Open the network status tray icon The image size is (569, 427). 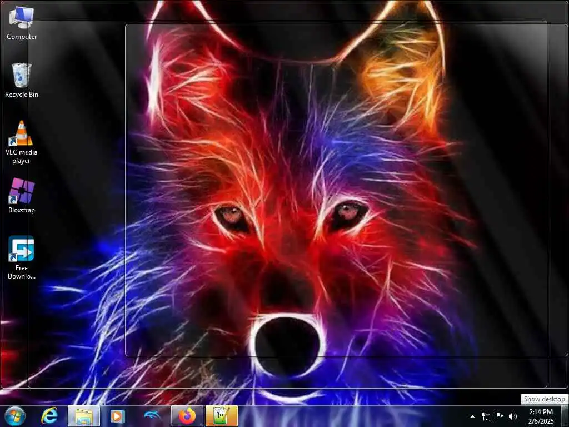click(486, 416)
